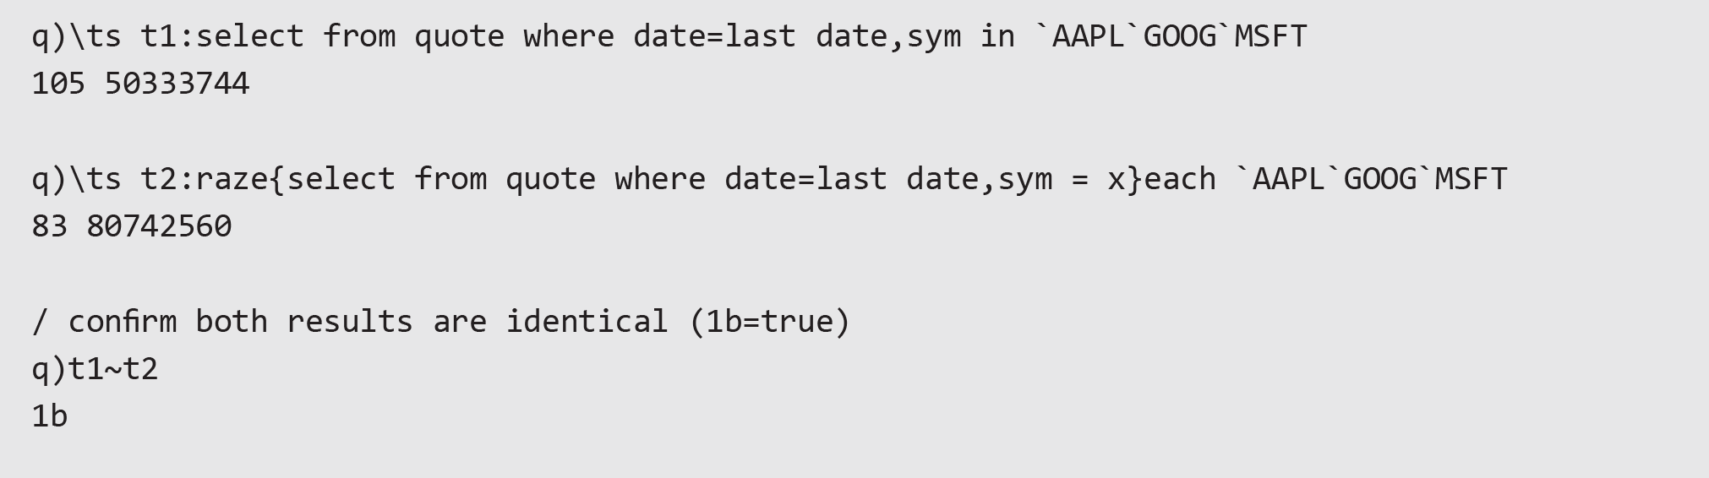Viewport: 1709px width, 478px height.
Task: Click the word quote in second query
Action: [x=551, y=179]
